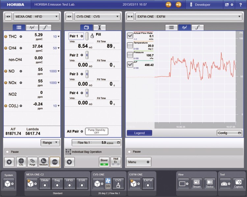
Task: Uncheck the Actual Flow Rate checkbox
Action: tap(130, 35)
